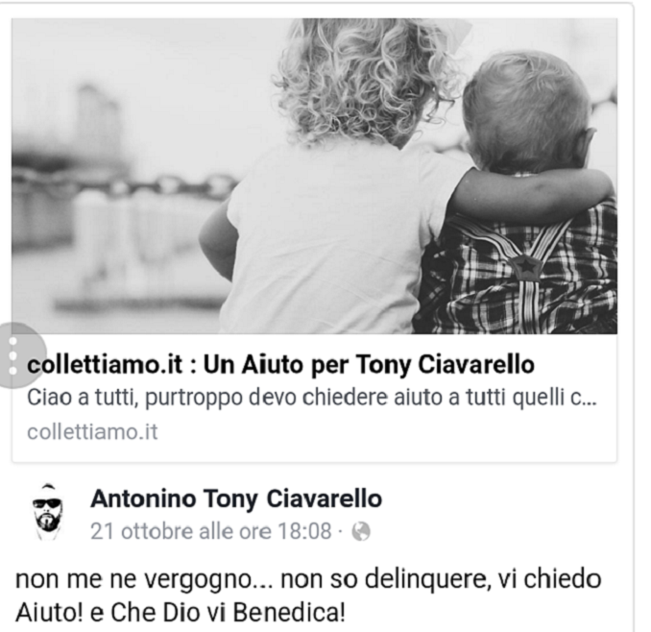
Task: Select the post line beginning non me ne vergogno
Action: click(x=308, y=580)
